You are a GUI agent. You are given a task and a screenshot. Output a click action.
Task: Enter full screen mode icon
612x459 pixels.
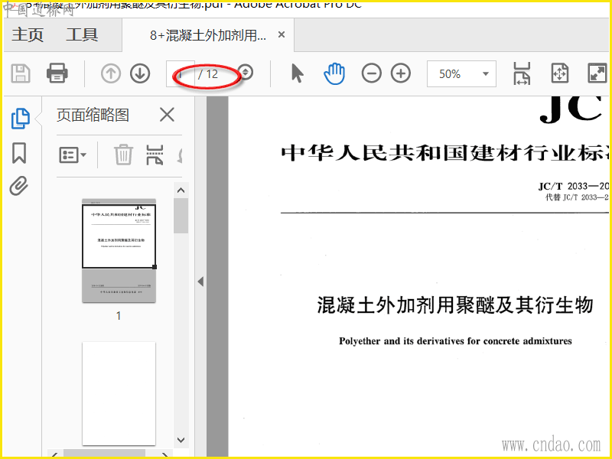click(x=597, y=73)
